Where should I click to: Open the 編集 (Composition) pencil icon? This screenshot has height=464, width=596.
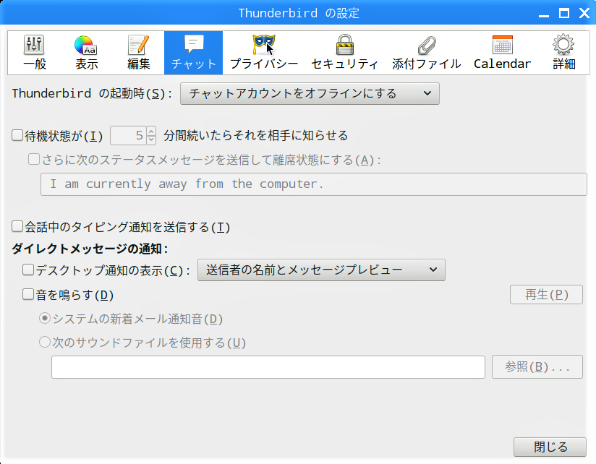[x=138, y=53]
